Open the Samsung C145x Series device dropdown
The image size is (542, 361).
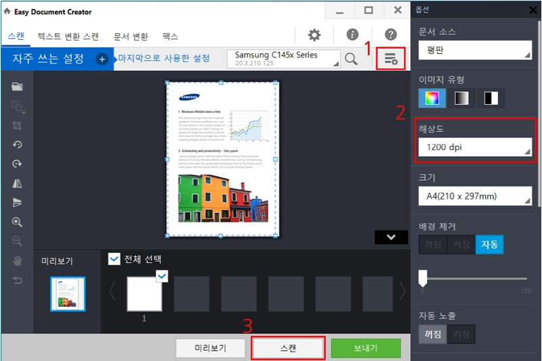[x=284, y=59]
